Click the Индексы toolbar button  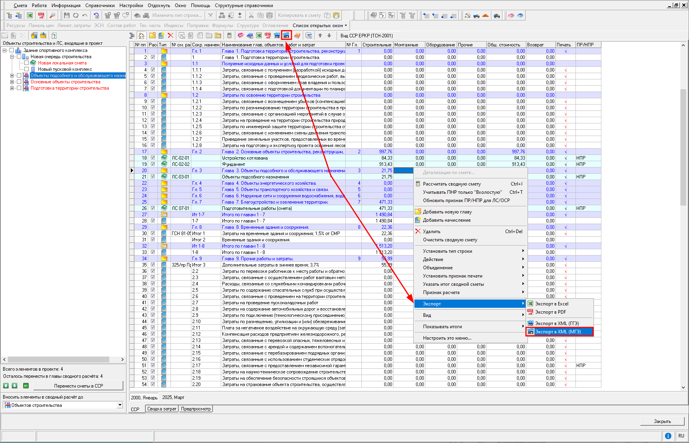tap(174, 26)
